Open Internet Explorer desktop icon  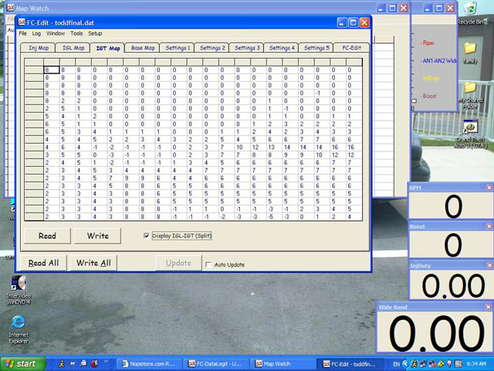pyautogui.click(x=19, y=329)
